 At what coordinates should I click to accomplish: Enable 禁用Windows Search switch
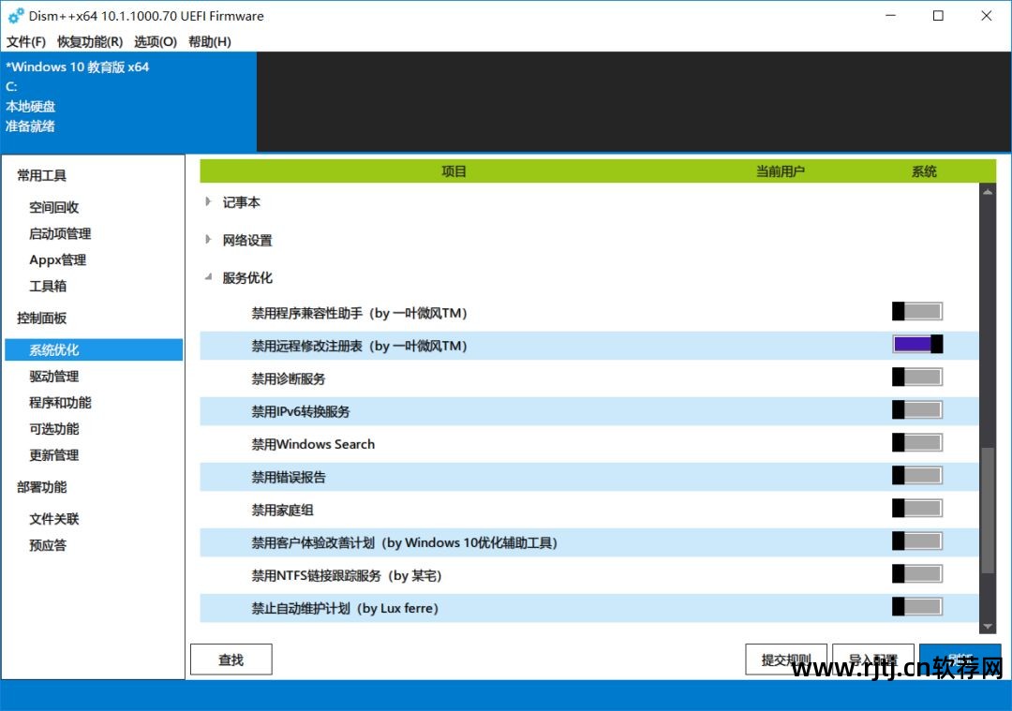[x=917, y=443]
